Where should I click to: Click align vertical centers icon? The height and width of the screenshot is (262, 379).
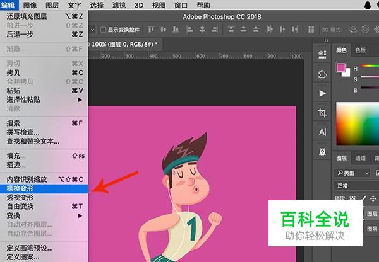(x=164, y=30)
